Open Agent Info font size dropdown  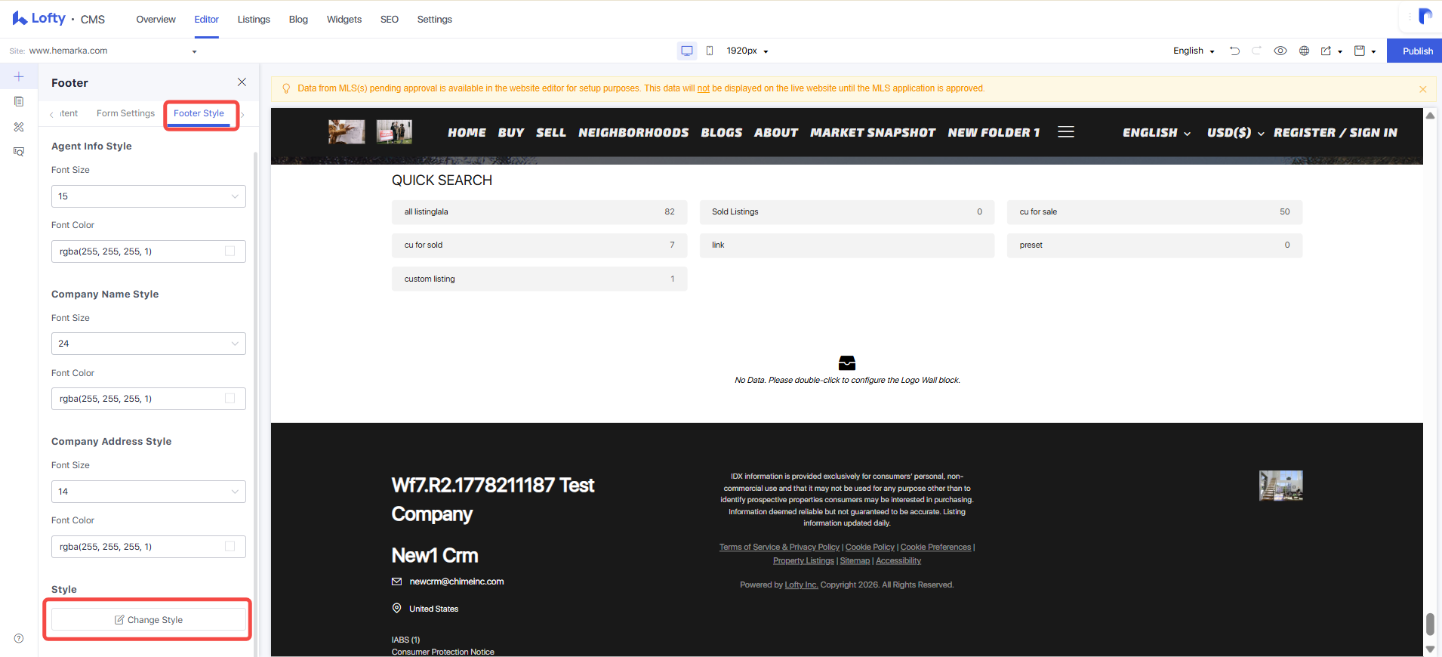[x=149, y=196]
